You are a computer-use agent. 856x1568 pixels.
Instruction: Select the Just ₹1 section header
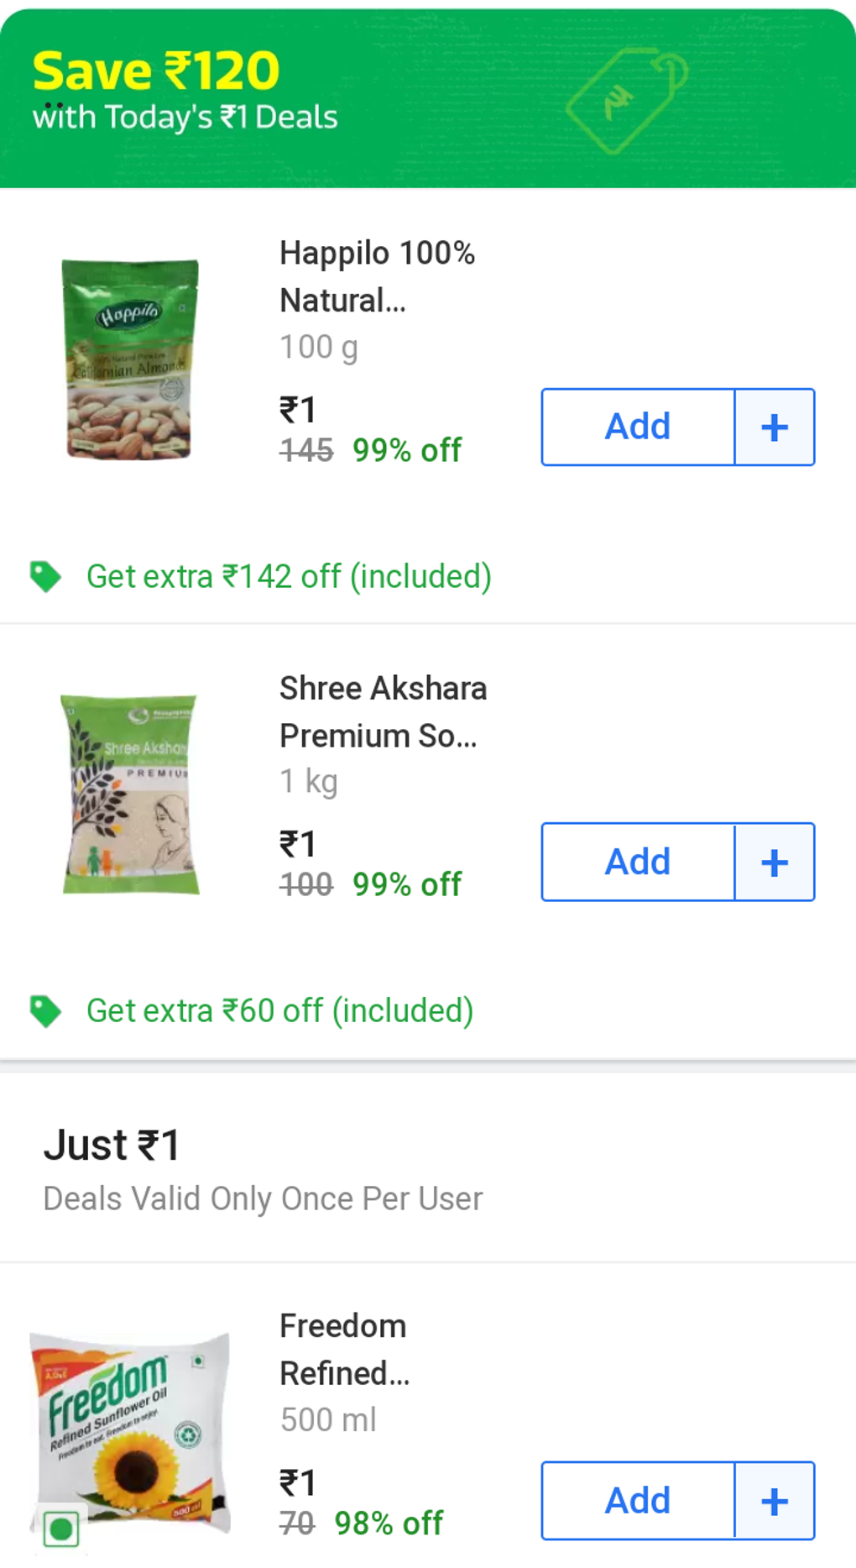coord(115,1144)
